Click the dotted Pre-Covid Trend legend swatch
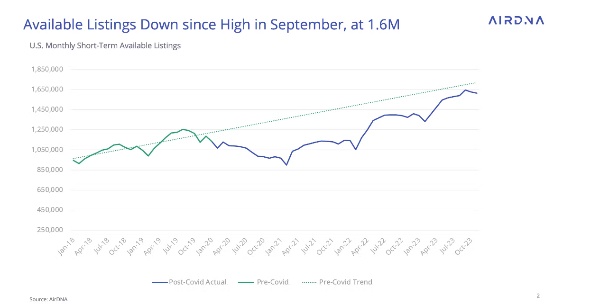 click(x=309, y=282)
